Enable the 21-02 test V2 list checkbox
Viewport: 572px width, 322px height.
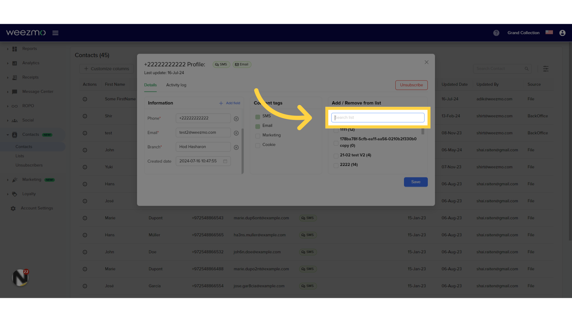336,155
